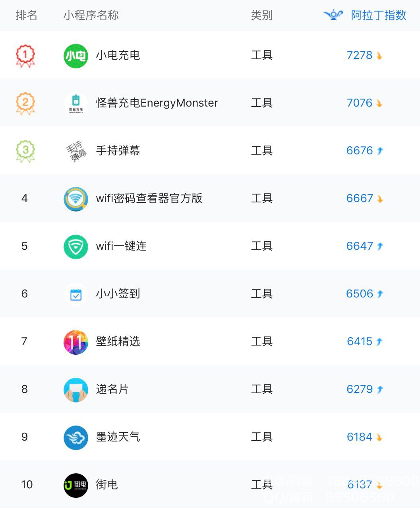Screen dimensions: 420x509
Task: Click the green rank three medal
Action: (x=25, y=151)
